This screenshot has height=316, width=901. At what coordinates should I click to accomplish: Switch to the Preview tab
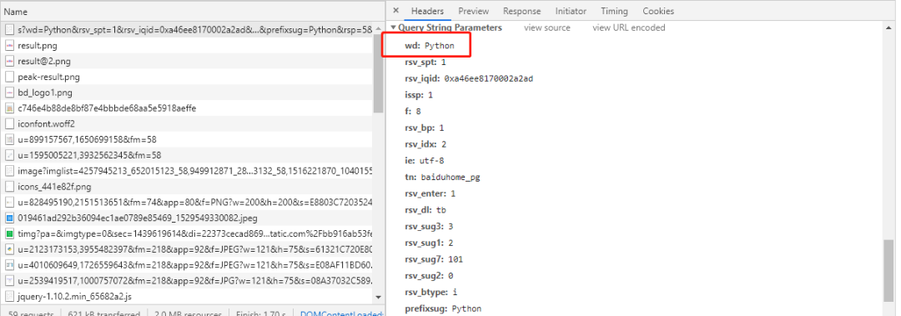(474, 11)
